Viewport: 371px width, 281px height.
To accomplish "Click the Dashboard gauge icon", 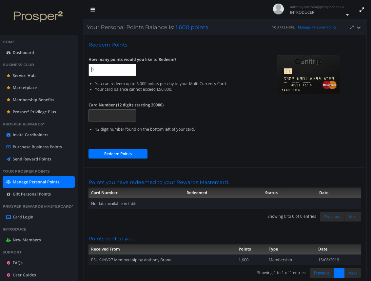I will [x=9, y=53].
